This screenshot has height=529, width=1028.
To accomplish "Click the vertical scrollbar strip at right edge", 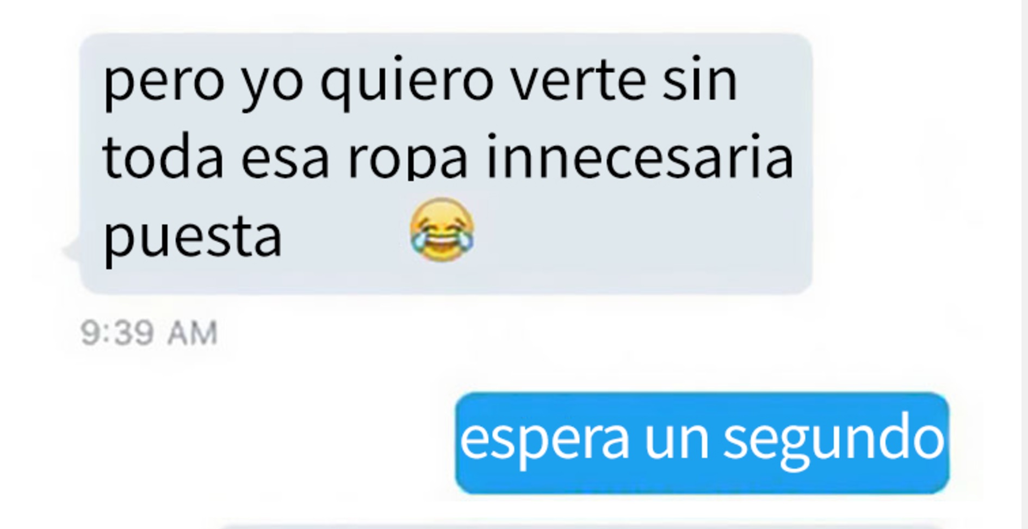I will [x=1024, y=264].
